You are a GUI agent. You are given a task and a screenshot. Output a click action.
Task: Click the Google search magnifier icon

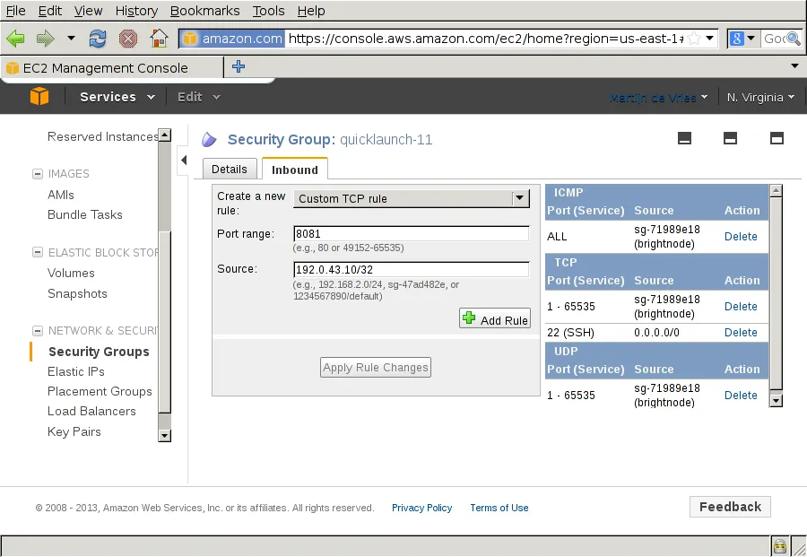pos(794,38)
